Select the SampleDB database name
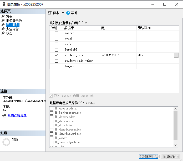The width and height of the screenshot is (183, 161). click(71, 50)
